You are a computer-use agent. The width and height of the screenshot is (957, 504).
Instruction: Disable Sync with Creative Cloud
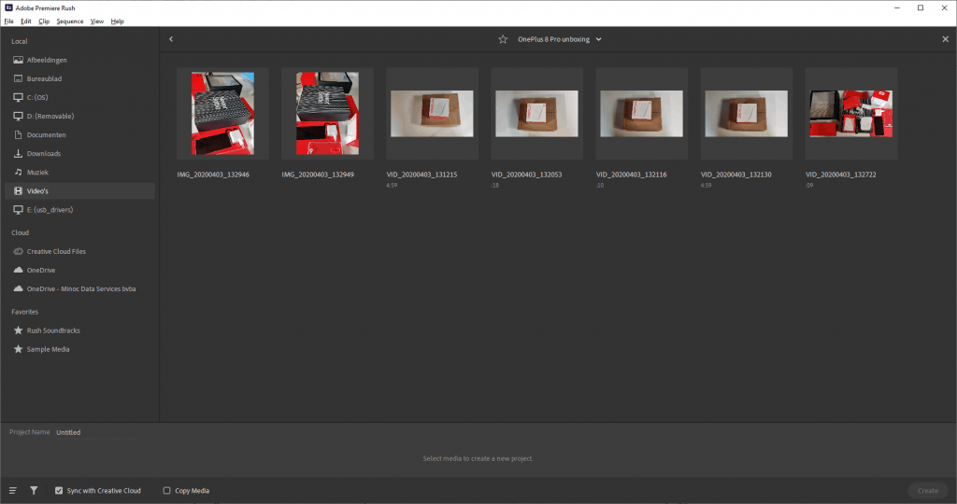point(59,491)
